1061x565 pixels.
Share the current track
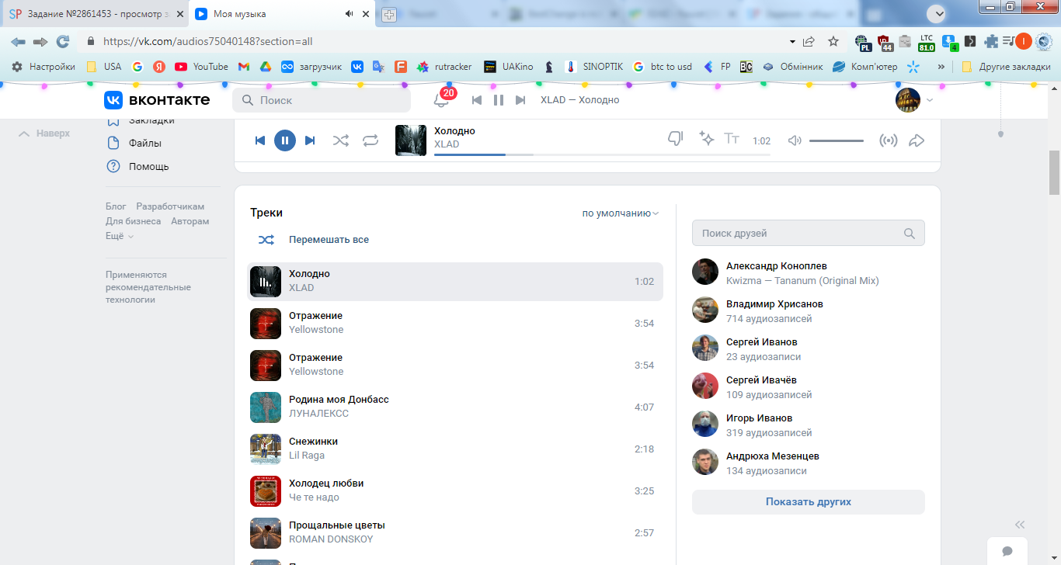pos(917,140)
